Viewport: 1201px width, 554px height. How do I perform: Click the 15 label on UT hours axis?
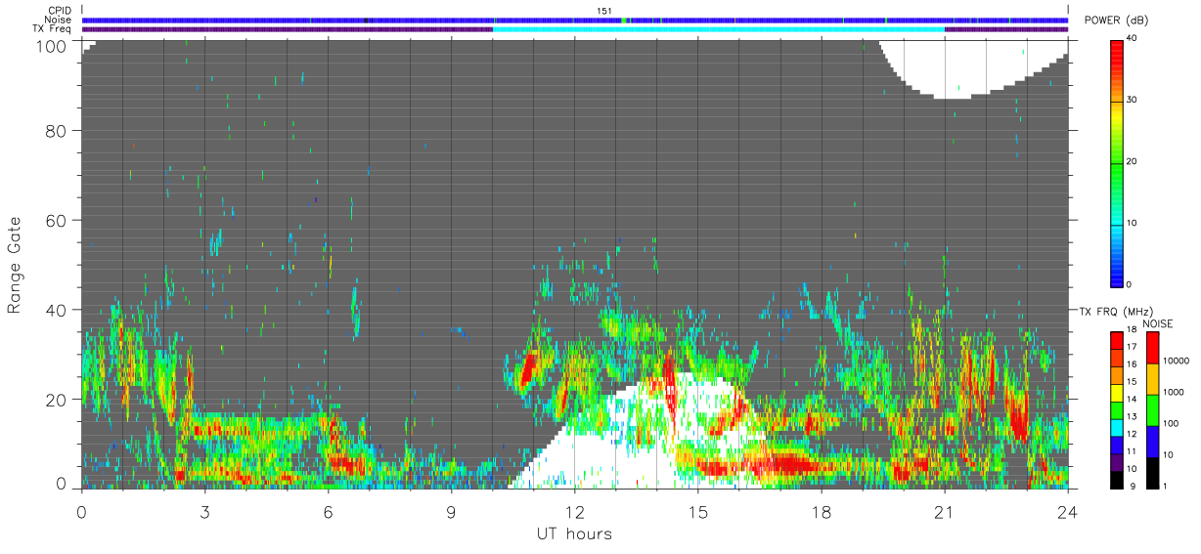pos(698,511)
